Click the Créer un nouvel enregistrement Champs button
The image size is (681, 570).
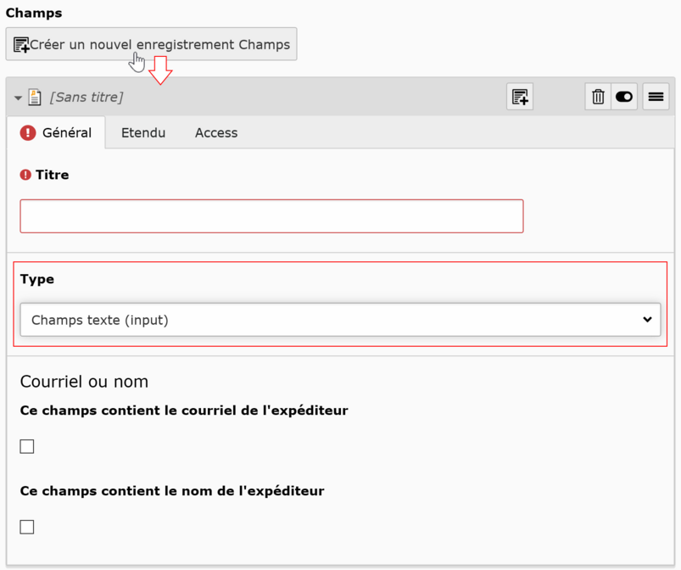[x=151, y=44]
